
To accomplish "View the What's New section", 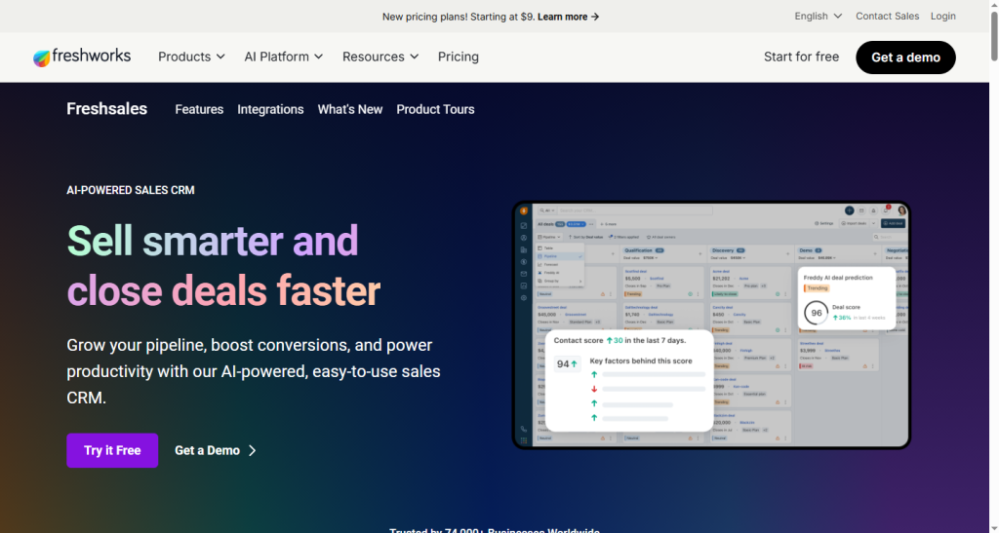I will click(x=350, y=109).
